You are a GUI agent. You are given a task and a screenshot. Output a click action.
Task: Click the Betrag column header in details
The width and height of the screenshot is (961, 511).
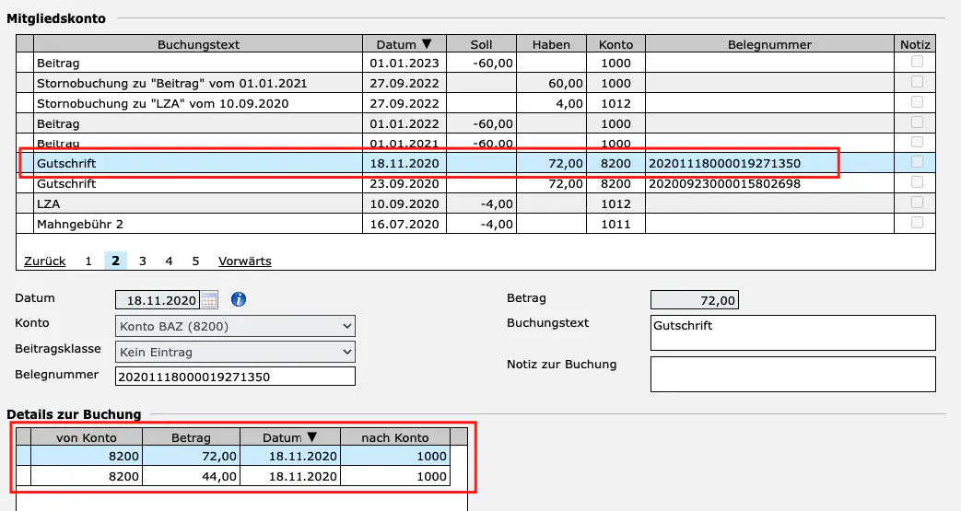(191, 437)
